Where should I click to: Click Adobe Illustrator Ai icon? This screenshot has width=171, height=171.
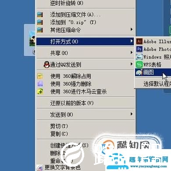coord(139,41)
